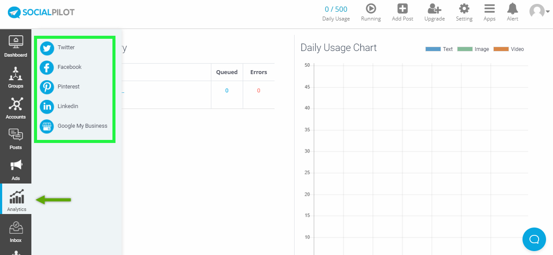The width and height of the screenshot is (553, 255).
Task: Open the chat support bubble
Action: click(534, 239)
